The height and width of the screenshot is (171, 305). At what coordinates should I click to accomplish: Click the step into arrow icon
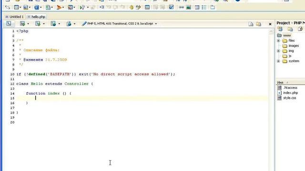tap(102, 8)
